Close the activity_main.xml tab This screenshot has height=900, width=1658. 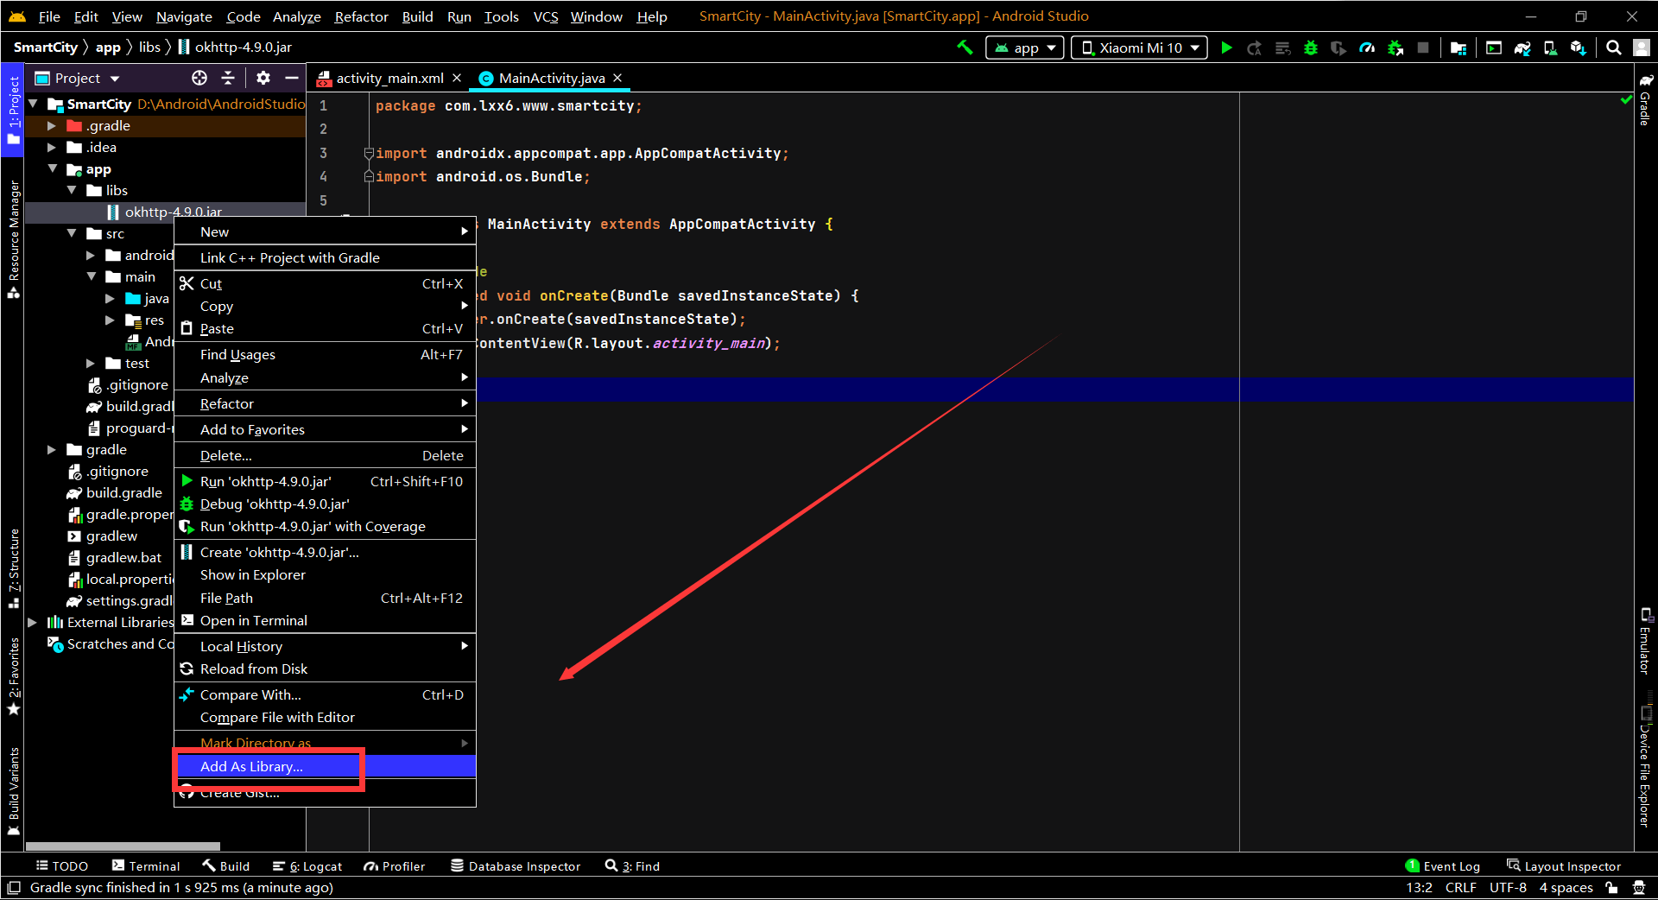click(x=457, y=78)
